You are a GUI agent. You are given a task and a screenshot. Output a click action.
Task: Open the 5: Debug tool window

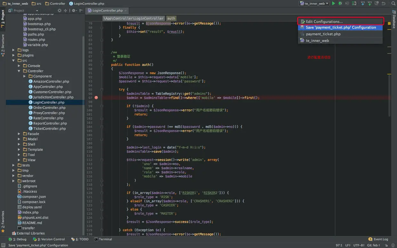(18, 239)
